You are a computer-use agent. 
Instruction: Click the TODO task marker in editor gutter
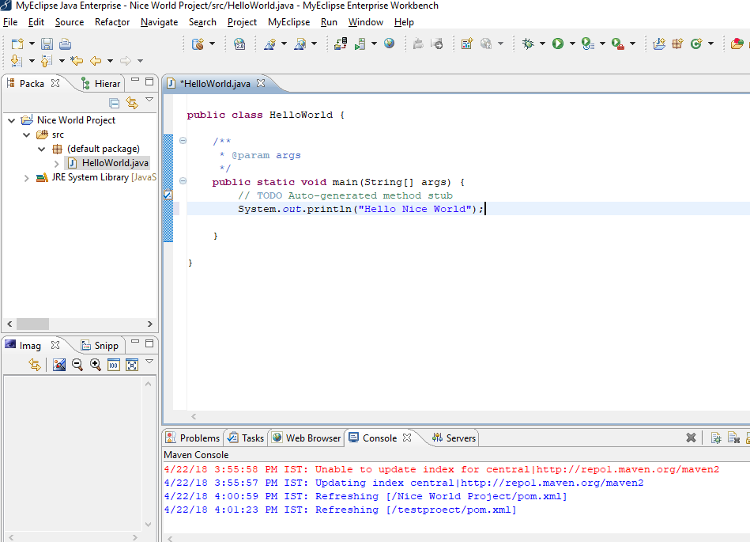(168, 195)
